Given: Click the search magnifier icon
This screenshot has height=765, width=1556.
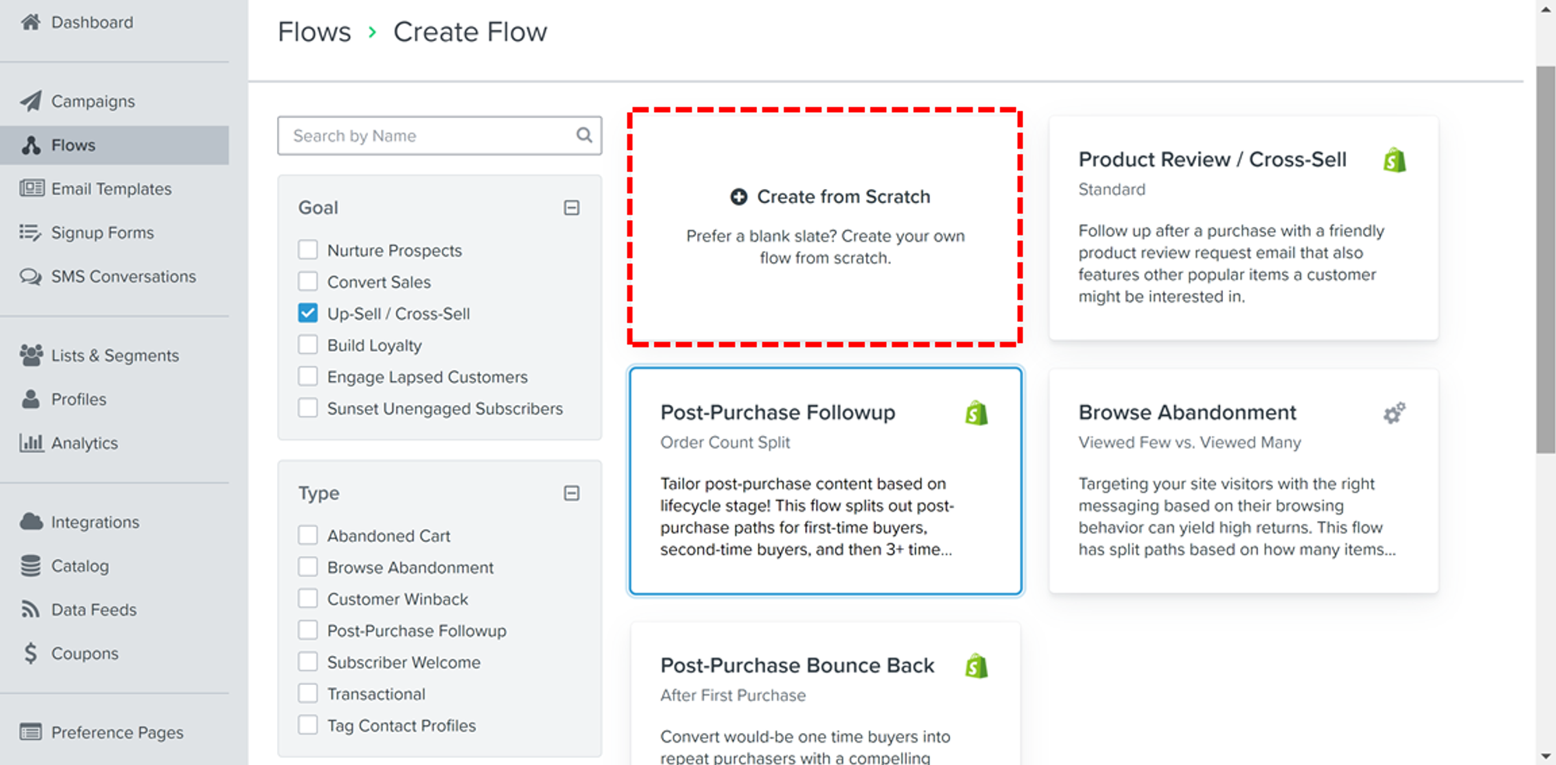Looking at the screenshot, I should [x=583, y=135].
